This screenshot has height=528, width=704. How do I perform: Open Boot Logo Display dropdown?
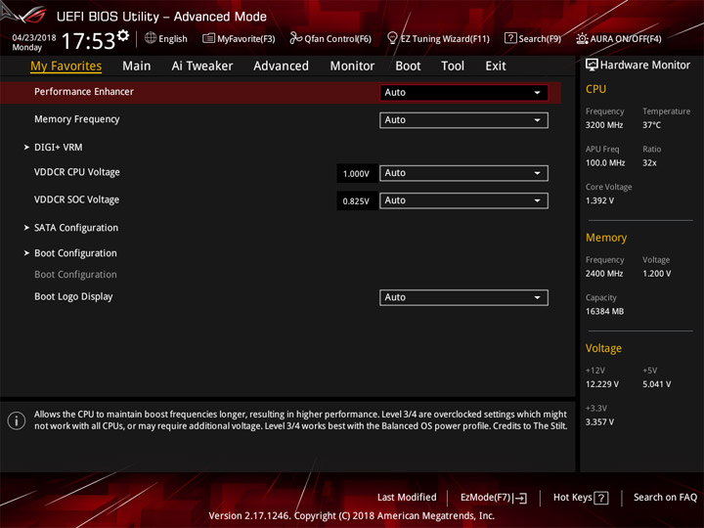tap(463, 297)
